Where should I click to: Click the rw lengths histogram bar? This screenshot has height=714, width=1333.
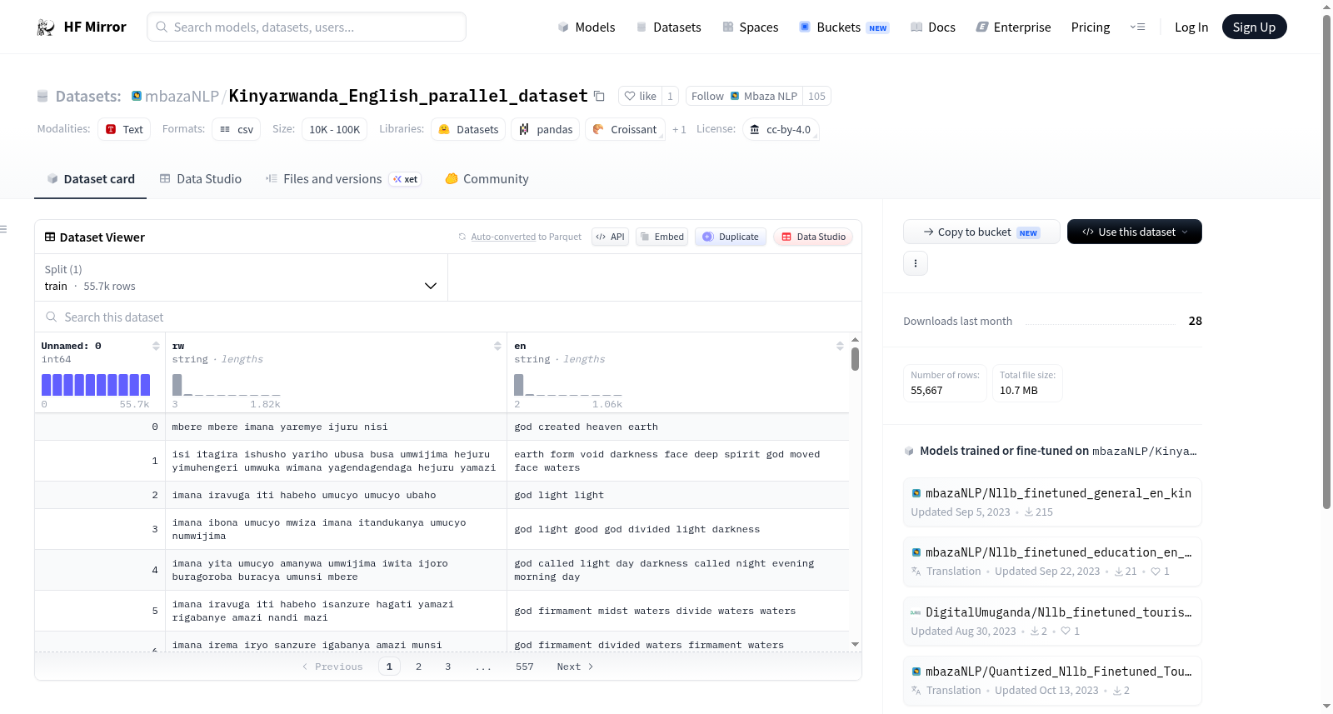(x=177, y=385)
